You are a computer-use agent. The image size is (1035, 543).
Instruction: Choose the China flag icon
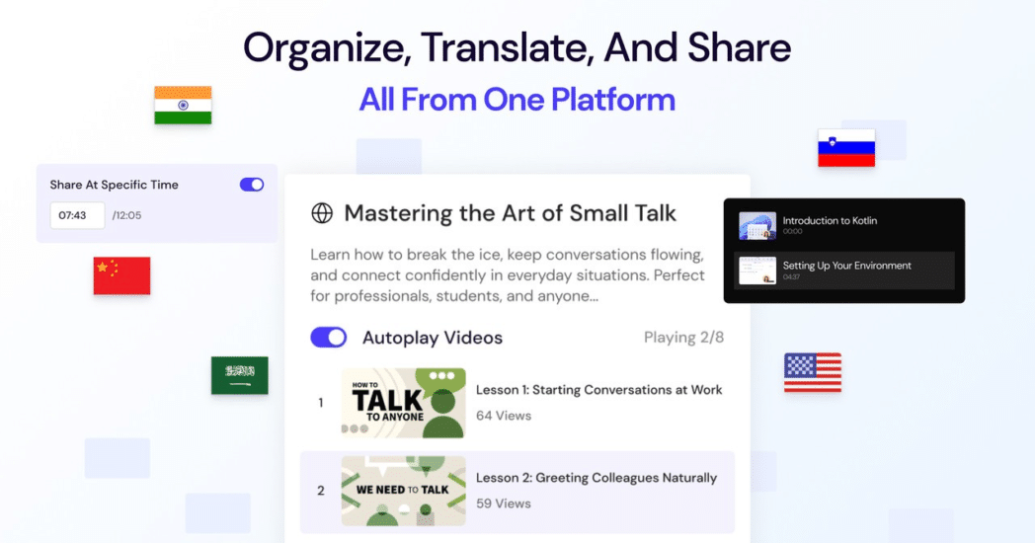tap(121, 275)
